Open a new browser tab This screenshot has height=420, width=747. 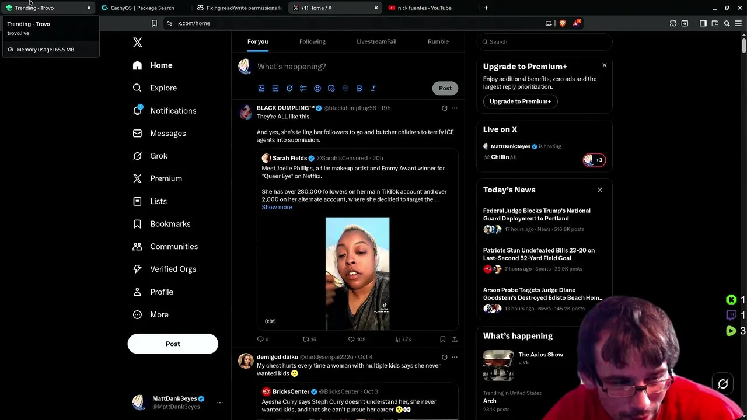click(486, 8)
